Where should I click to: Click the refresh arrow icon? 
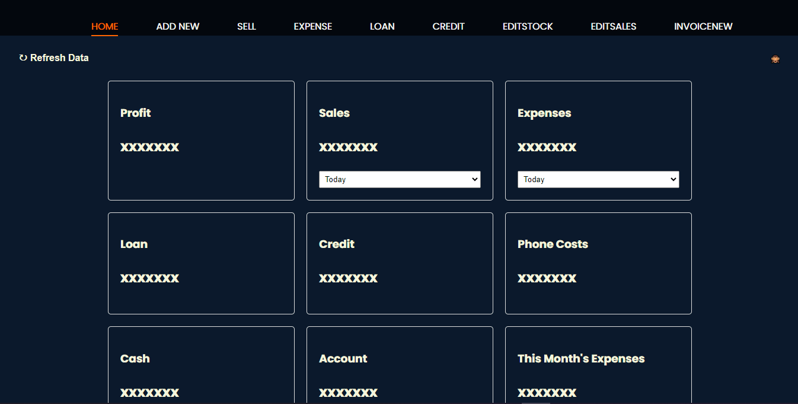[x=23, y=58]
